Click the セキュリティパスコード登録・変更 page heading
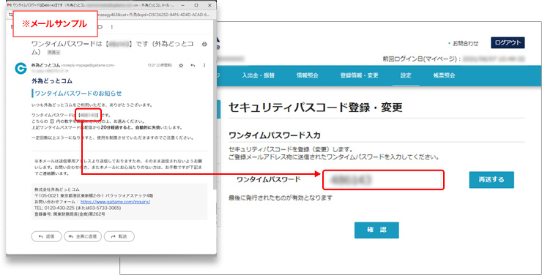 click(x=316, y=108)
